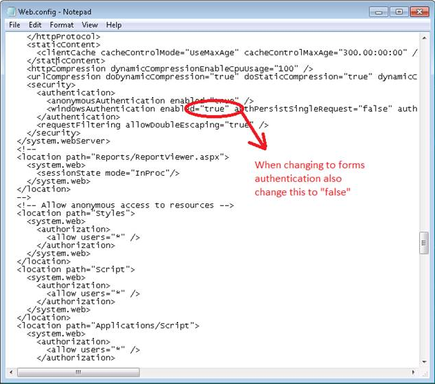Click dynamicCompressionEnableCpuUsage="100" text
This screenshot has height=384, width=435.
(x=204, y=69)
